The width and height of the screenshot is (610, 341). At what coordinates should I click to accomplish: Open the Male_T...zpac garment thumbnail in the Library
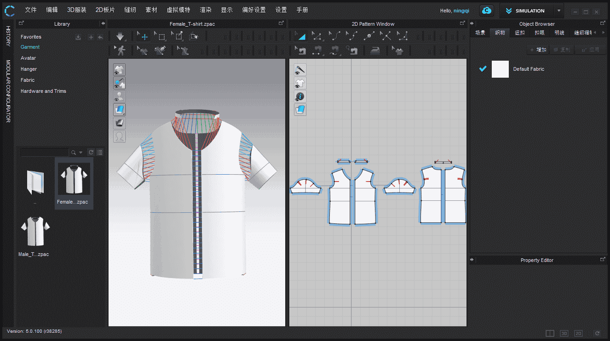[35, 231]
